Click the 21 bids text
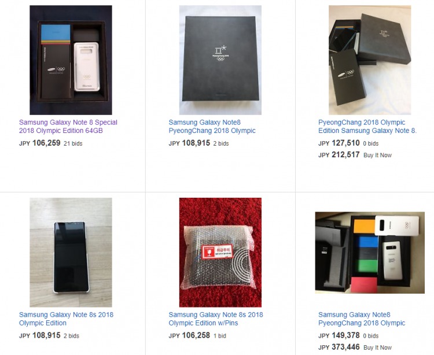 tap(73, 143)
